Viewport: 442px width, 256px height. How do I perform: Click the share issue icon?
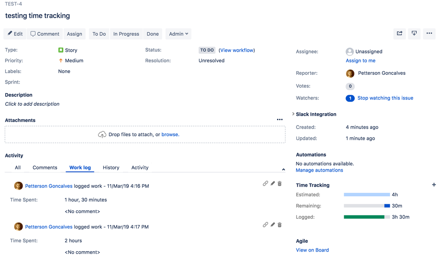[x=400, y=34]
